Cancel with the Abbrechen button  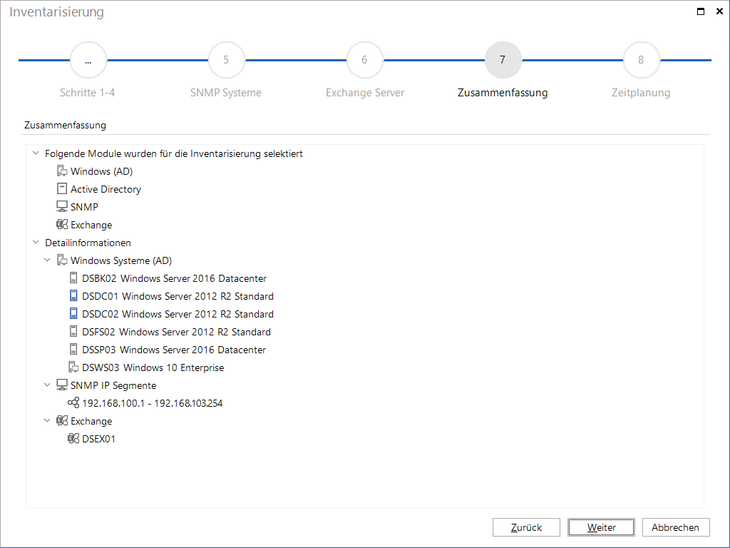pos(676,527)
